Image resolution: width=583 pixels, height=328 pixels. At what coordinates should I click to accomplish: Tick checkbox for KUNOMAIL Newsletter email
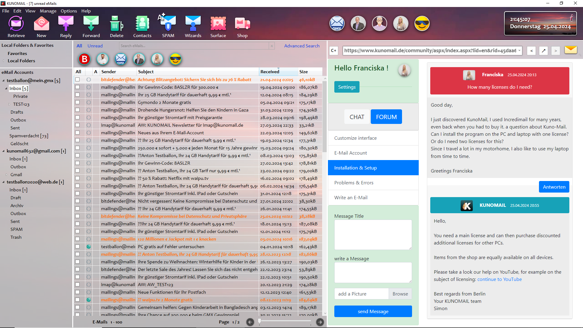(x=77, y=125)
